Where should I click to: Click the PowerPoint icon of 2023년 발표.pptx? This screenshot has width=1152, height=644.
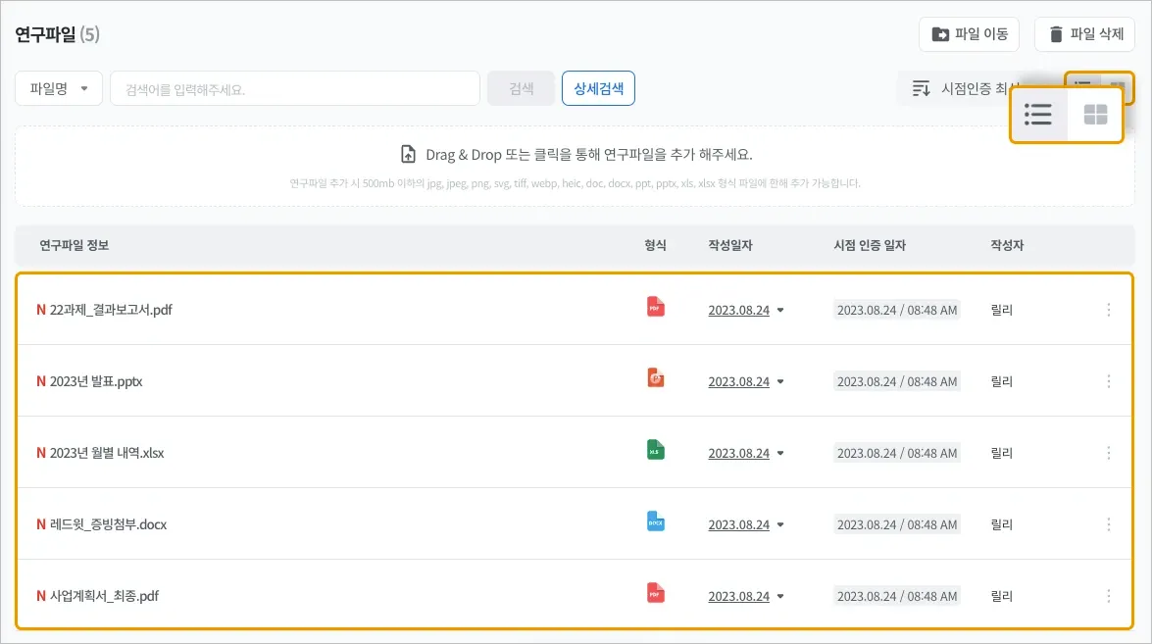pos(655,377)
